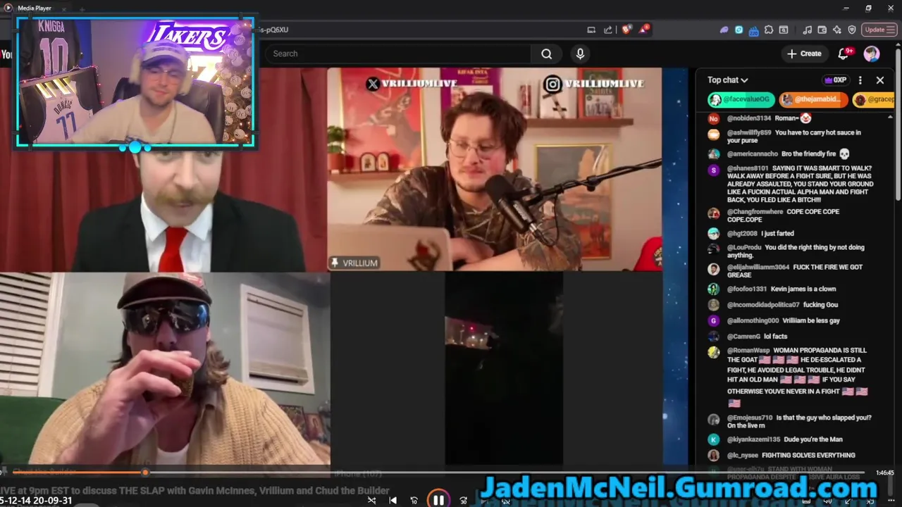This screenshot has width=902, height=507.
Task: Open YouTube notifications bell
Action: [843, 54]
